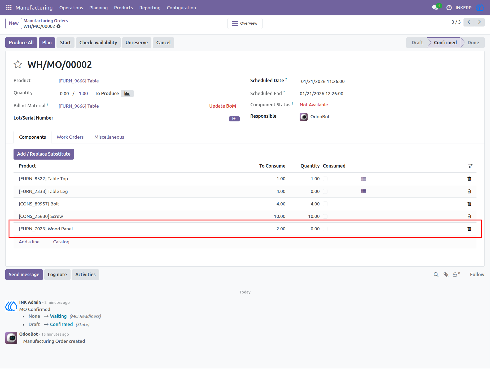The height and width of the screenshot is (369, 490).
Task: Show followers icon in chatter
Action: click(x=456, y=274)
